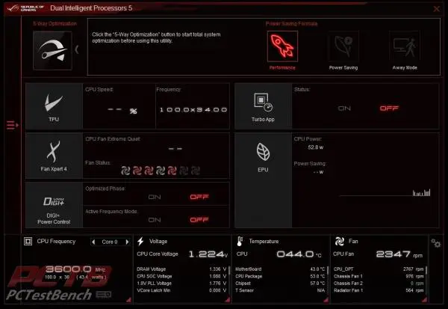
Task: Open the TPU panel
Action: pos(54,106)
